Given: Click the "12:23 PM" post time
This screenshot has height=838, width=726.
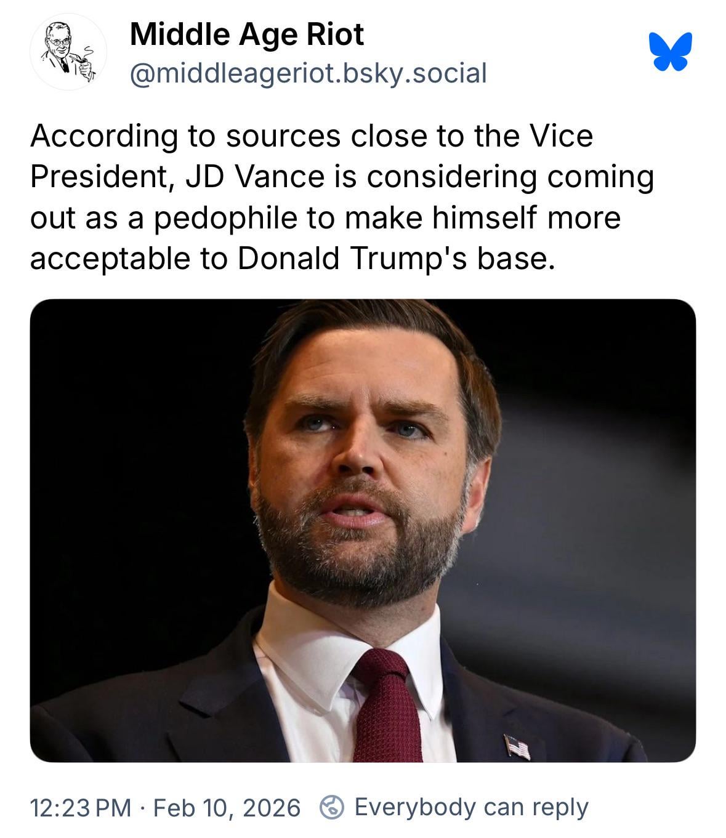Looking at the screenshot, I should click(81, 807).
